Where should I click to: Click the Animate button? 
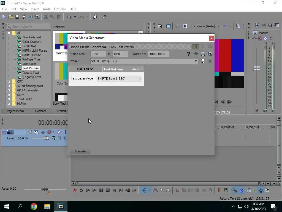80,151
